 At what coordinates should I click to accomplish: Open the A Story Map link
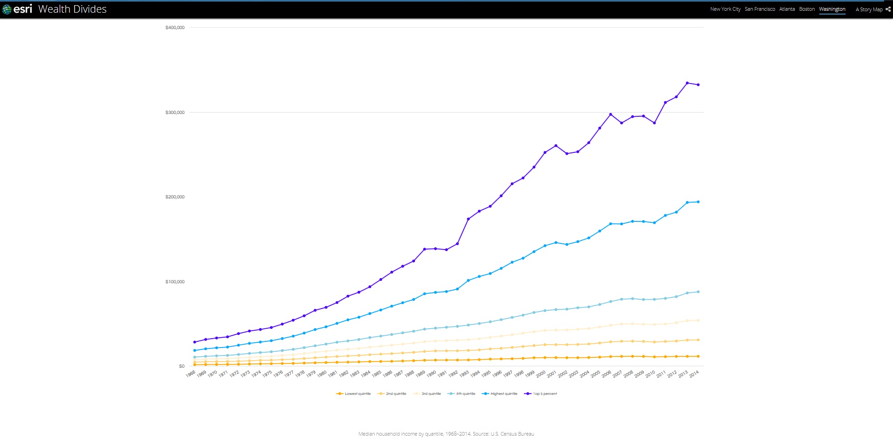[869, 9]
